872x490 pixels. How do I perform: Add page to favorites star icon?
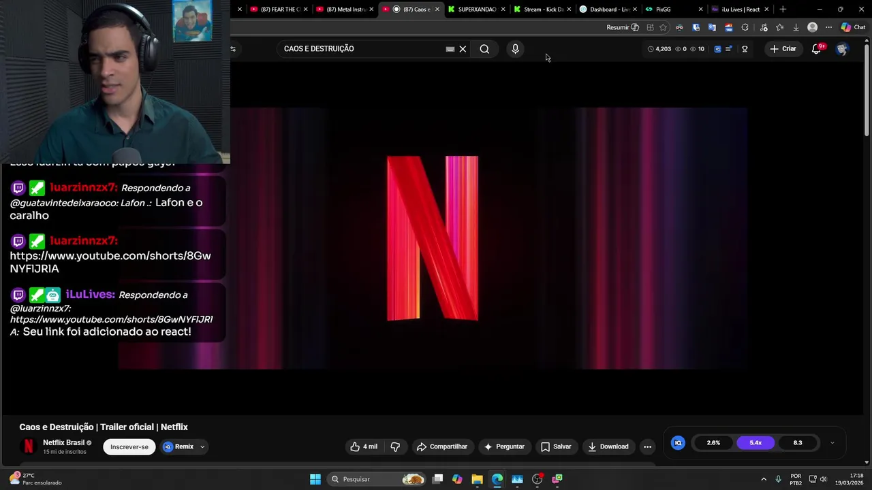point(663,27)
